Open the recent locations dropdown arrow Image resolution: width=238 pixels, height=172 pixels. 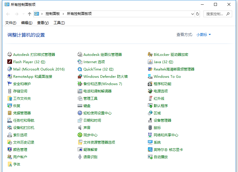[23, 14]
